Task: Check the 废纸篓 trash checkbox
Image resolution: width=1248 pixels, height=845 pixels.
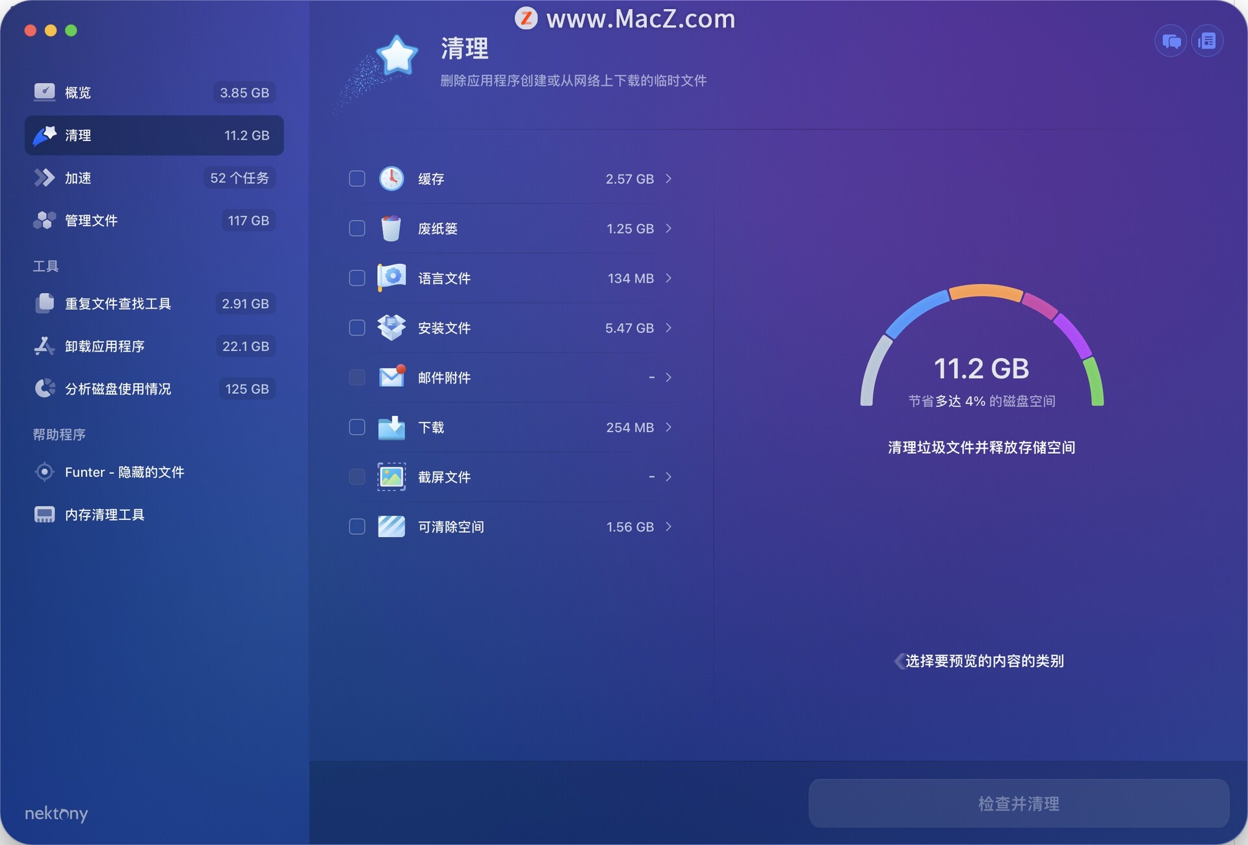Action: point(357,228)
